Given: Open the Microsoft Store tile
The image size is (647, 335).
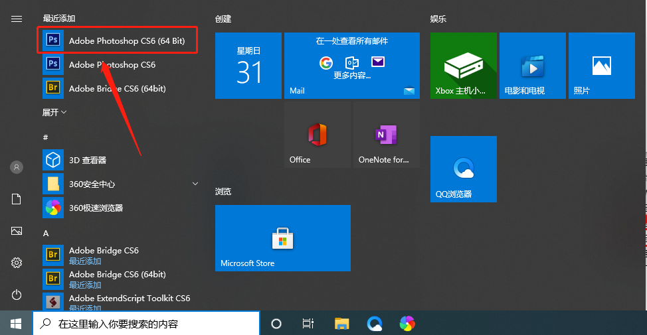Looking at the screenshot, I should click(x=283, y=238).
